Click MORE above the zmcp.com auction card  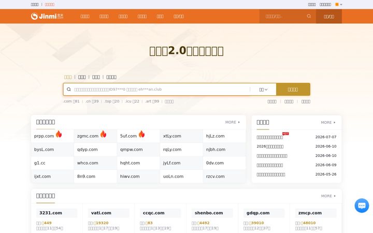(x=326, y=196)
